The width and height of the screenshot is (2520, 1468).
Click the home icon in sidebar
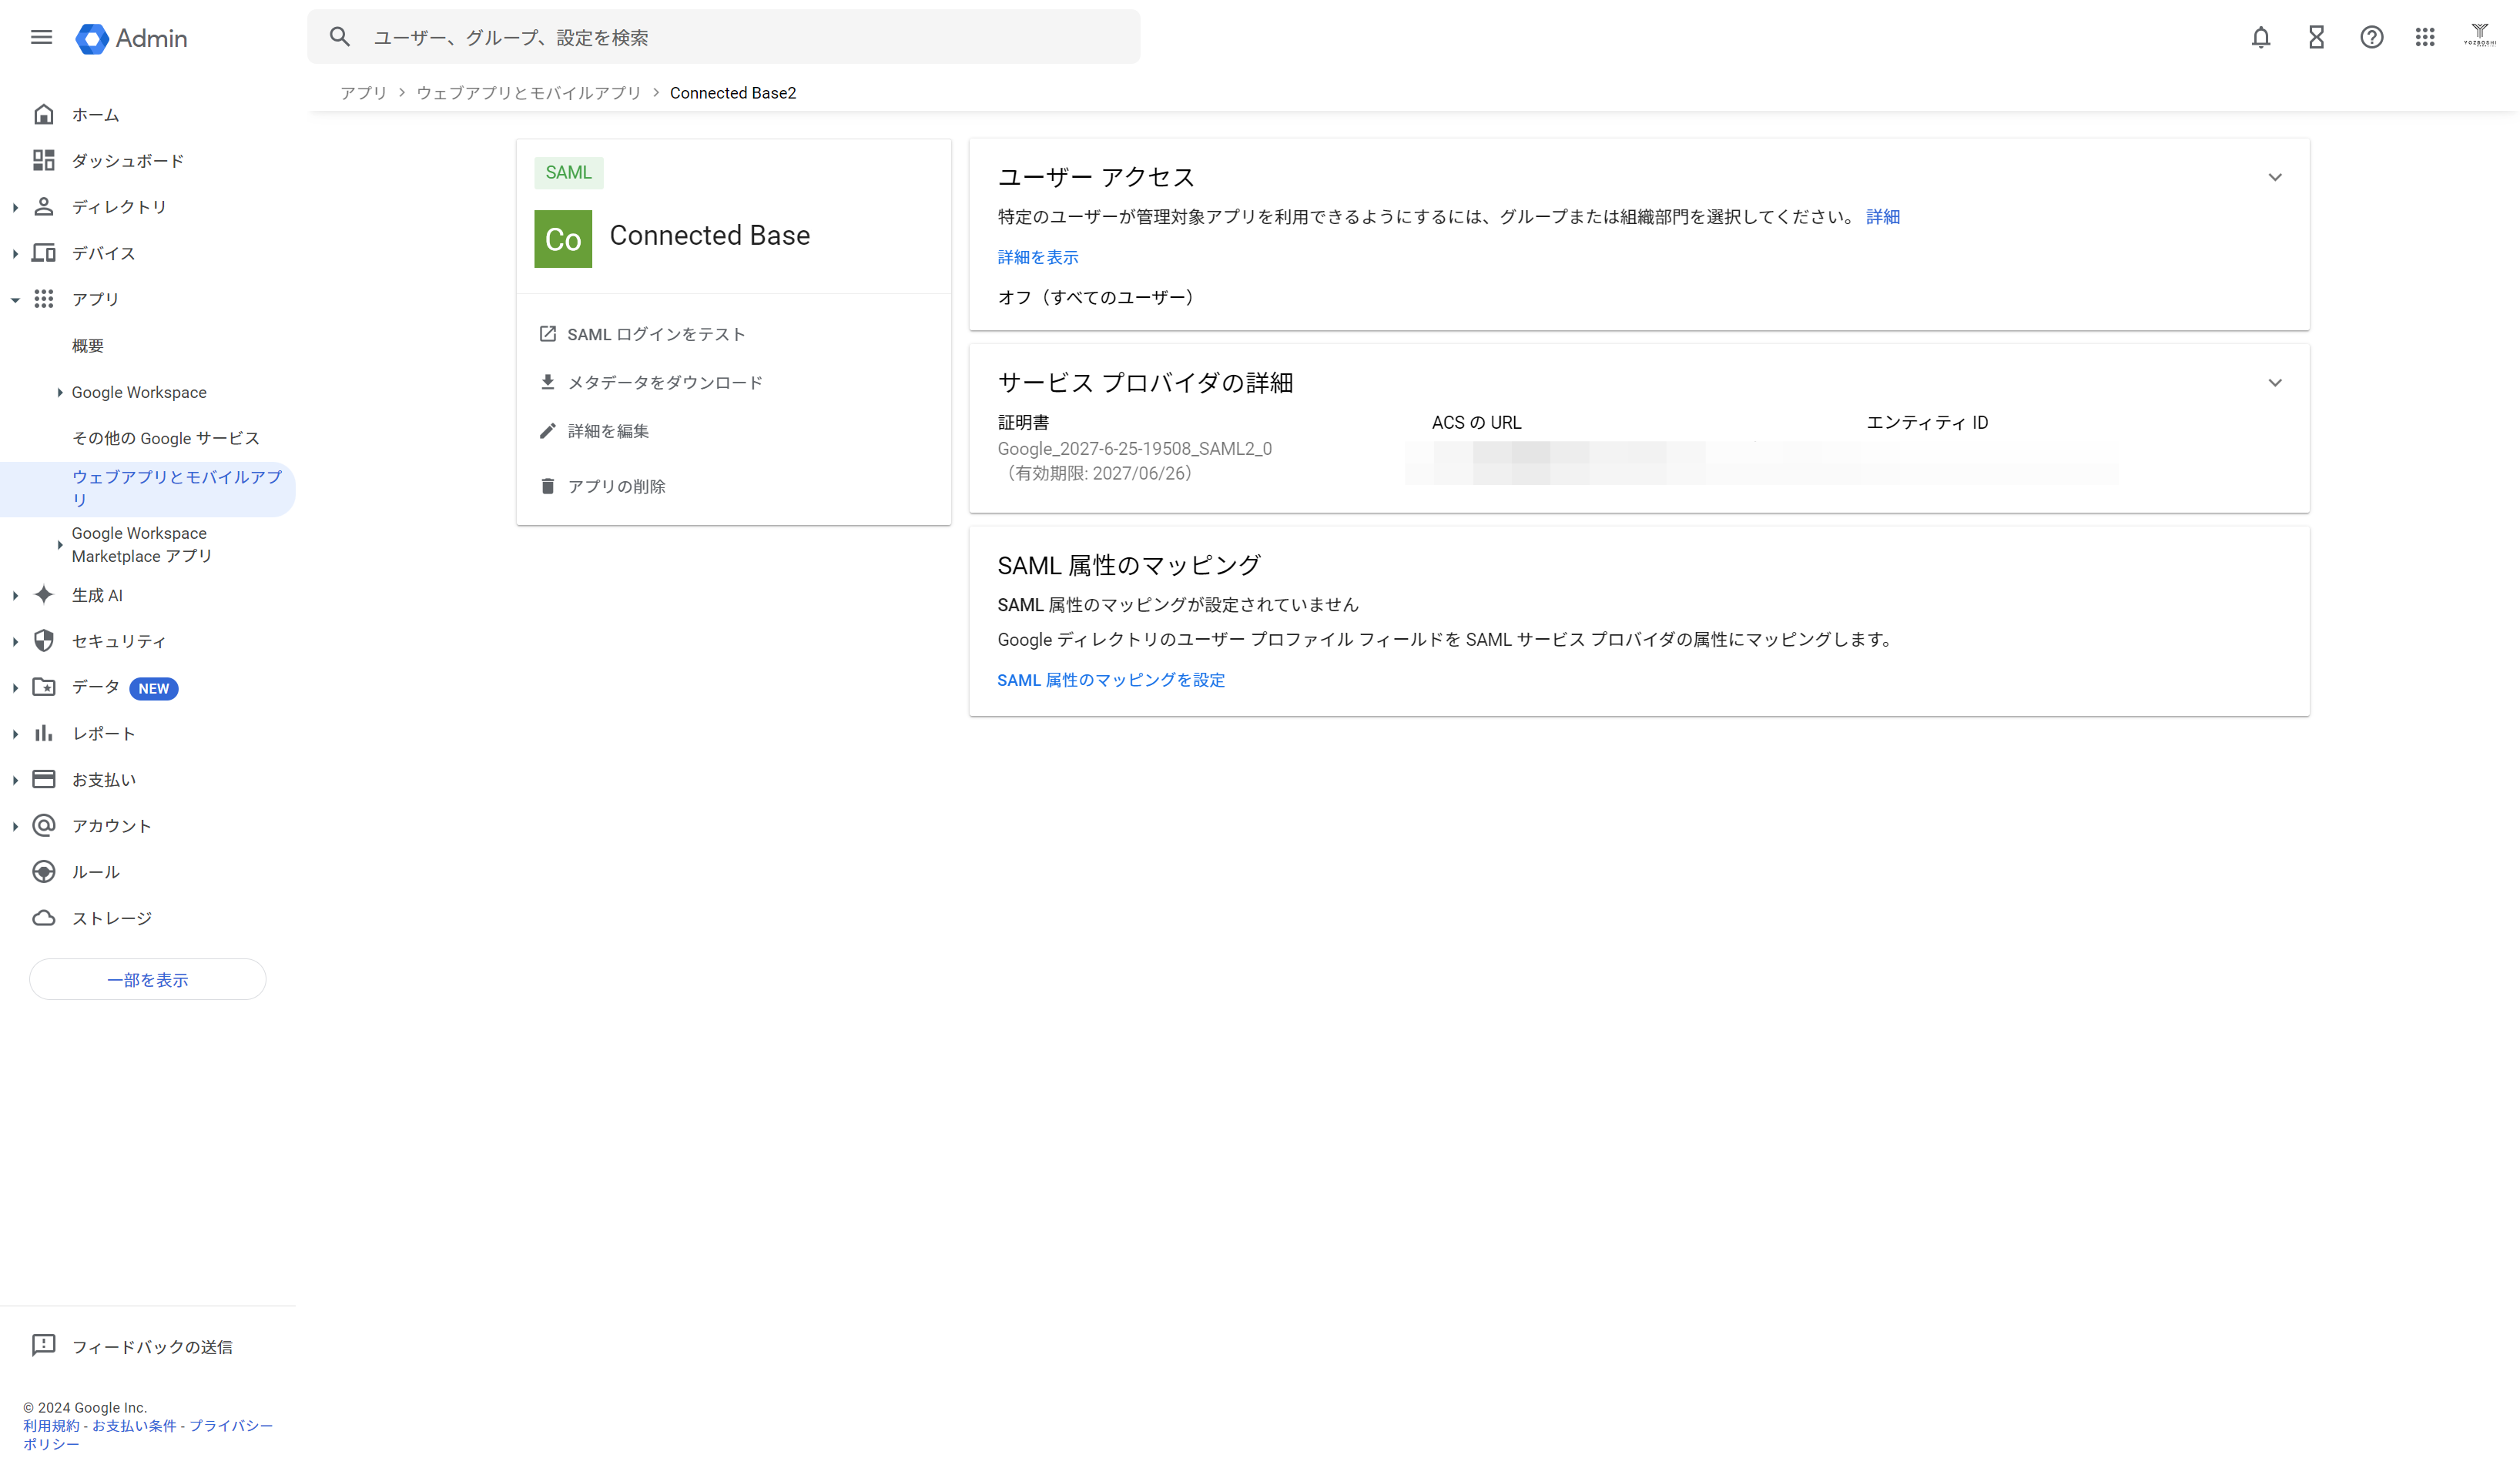[43, 114]
